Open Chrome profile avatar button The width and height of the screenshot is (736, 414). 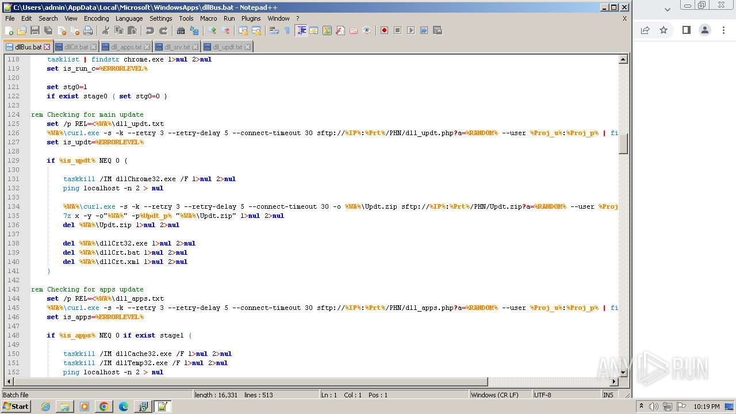(x=705, y=30)
